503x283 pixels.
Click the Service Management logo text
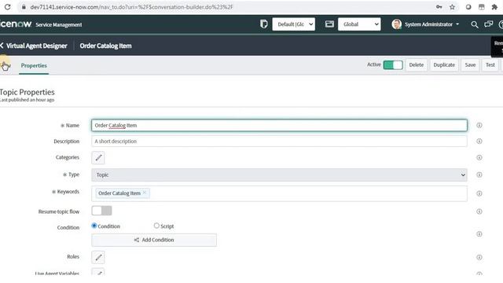tap(59, 24)
